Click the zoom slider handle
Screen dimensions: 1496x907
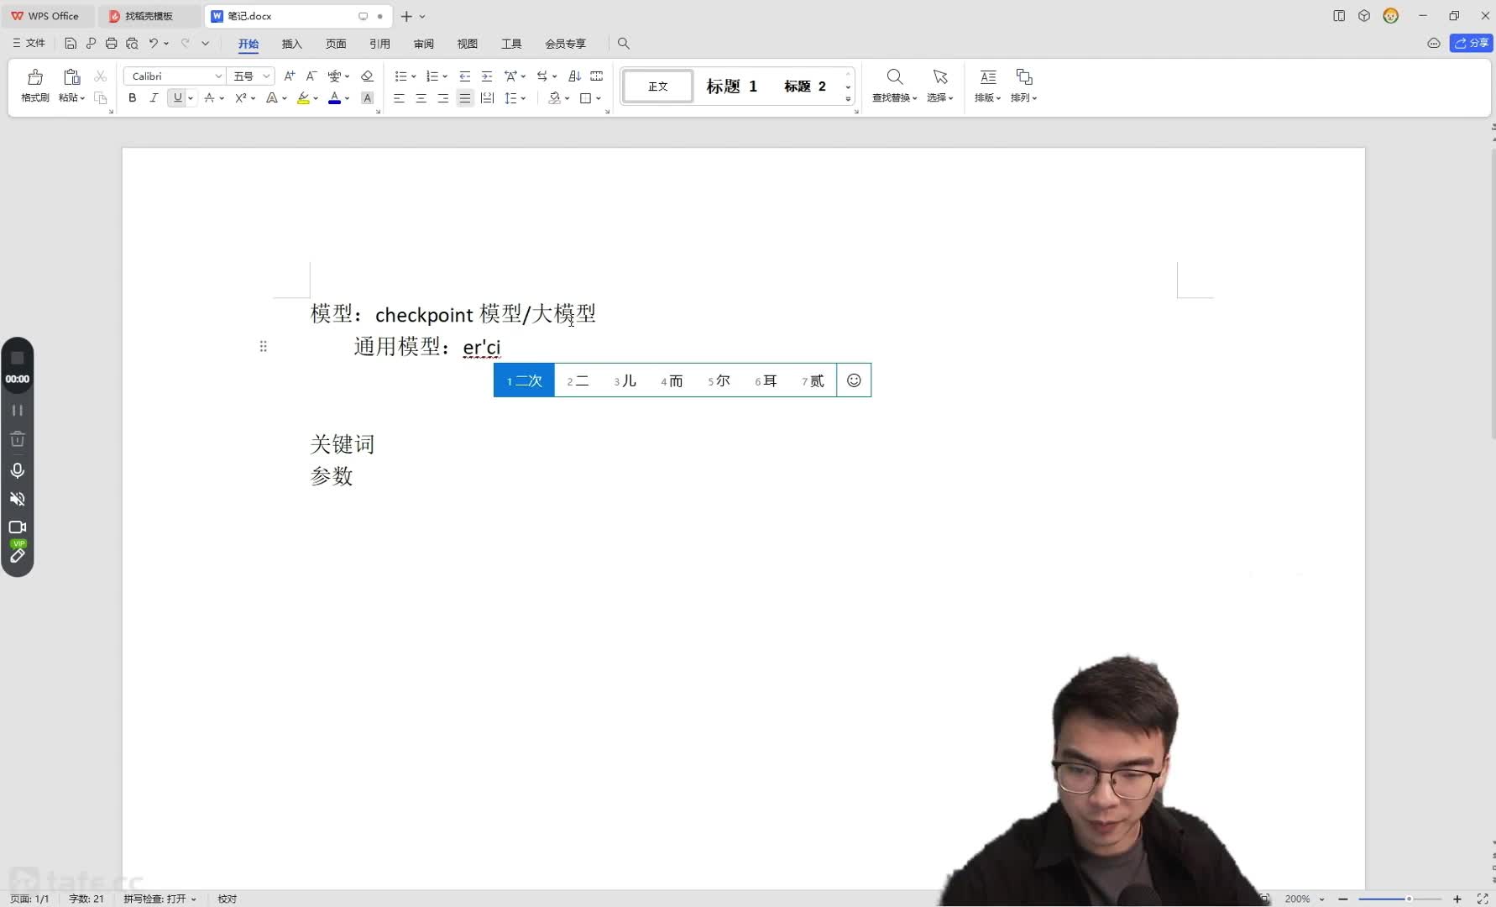click(1409, 899)
